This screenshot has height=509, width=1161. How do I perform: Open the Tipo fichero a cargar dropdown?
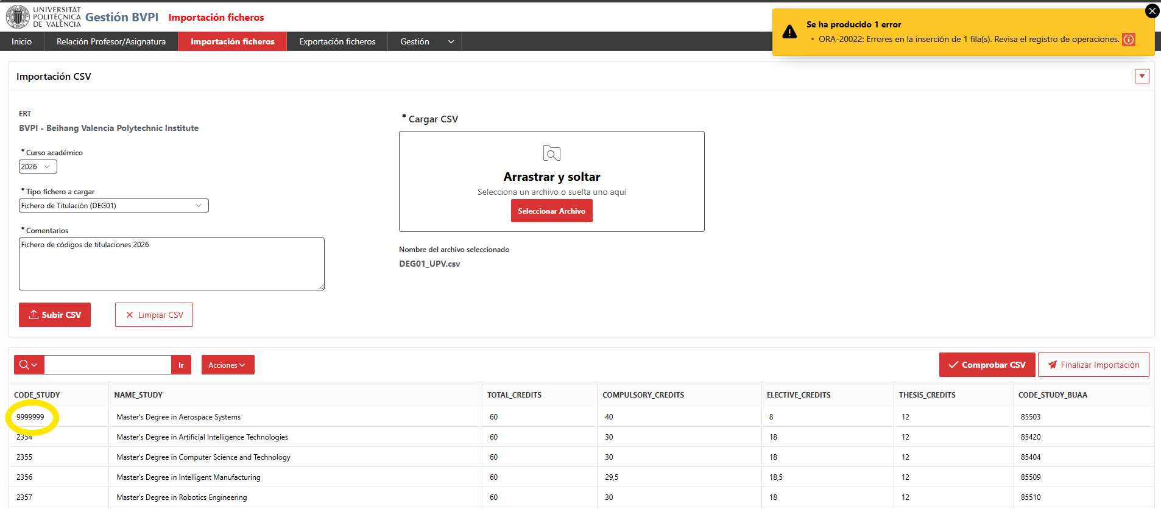coord(114,206)
